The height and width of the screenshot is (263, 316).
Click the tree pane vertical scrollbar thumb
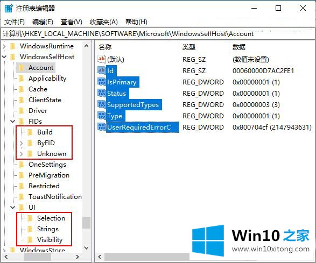pos(87,223)
